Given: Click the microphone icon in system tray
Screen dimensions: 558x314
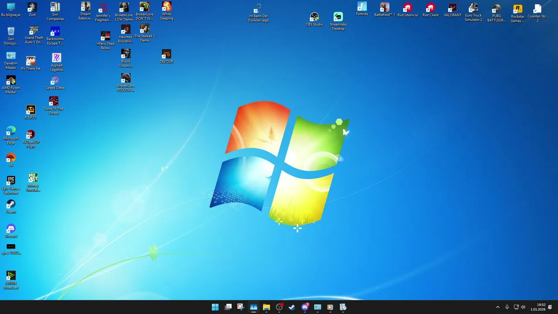Looking at the screenshot, I should (x=507, y=307).
